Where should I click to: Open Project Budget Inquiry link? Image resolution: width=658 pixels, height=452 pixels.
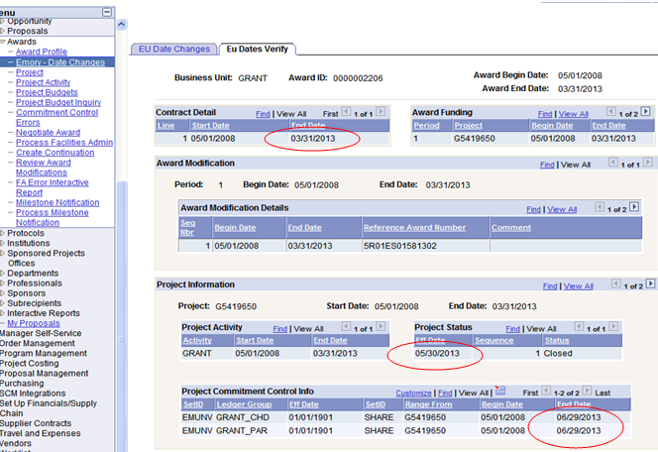click(58, 102)
